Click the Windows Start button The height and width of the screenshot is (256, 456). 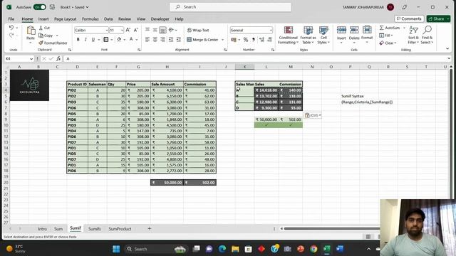[x=116, y=249]
